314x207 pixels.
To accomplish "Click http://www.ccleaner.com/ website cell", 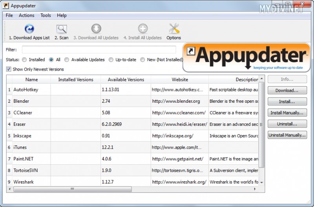I will coord(180,113).
